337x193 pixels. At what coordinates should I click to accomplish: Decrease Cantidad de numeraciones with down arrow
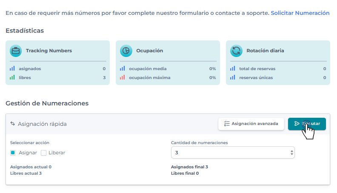point(291,154)
